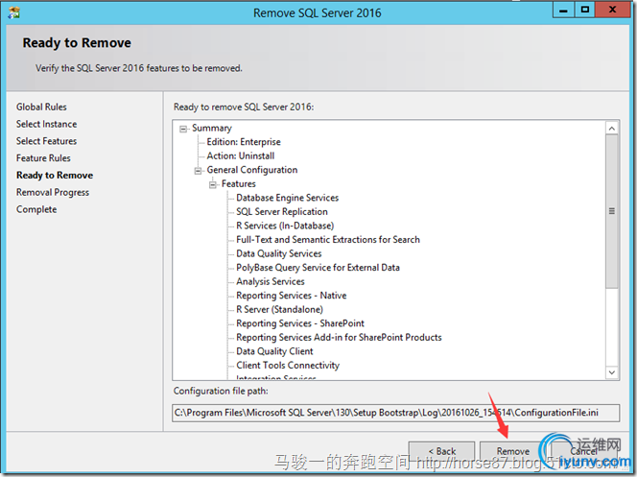
Task: Select Data Quality Services row
Action: pyautogui.click(x=278, y=253)
